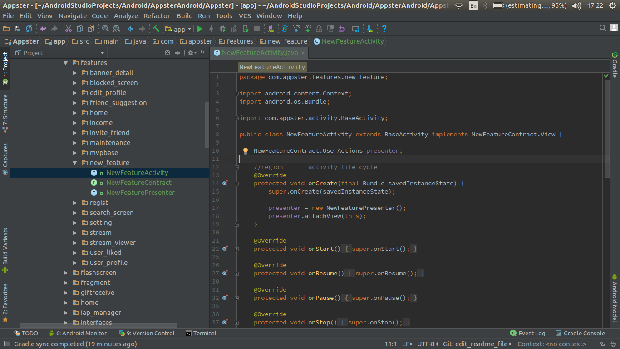The height and width of the screenshot is (349, 620).
Task: Click the Synchronize icon in the toolbar
Action: (29, 29)
